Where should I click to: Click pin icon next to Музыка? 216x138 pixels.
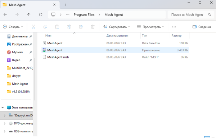[31, 52]
